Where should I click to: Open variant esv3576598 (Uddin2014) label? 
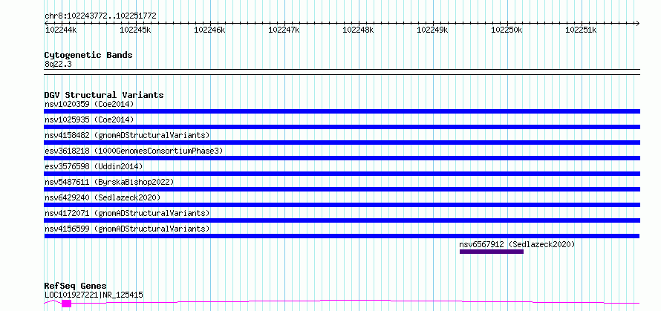click(x=94, y=166)
